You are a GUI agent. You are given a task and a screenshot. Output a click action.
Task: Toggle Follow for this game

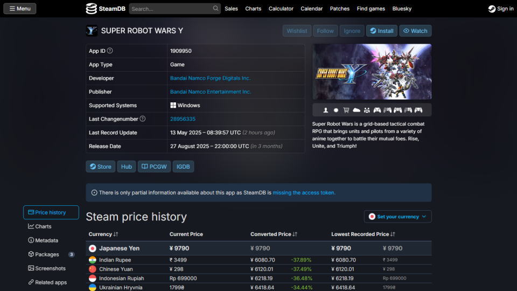[325, 31]
